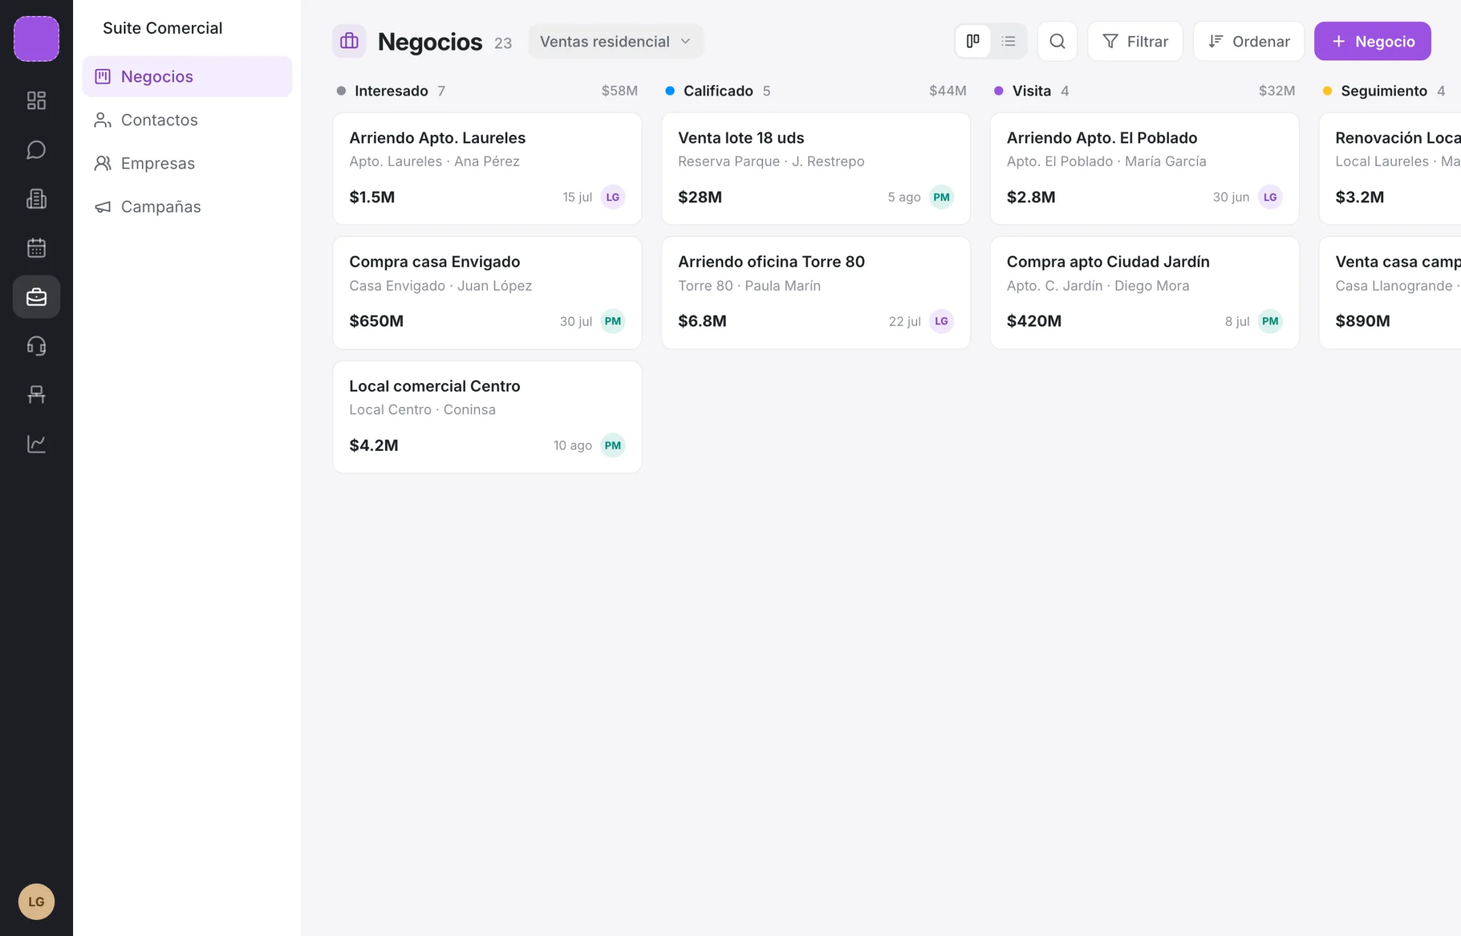
Task: Open the headset support icon in sidebar
Action: point(36,346)
